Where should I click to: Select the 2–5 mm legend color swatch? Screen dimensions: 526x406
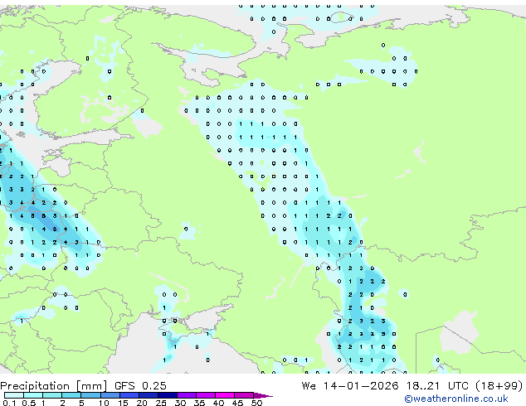pyautogui.click(x=71, y=395)
